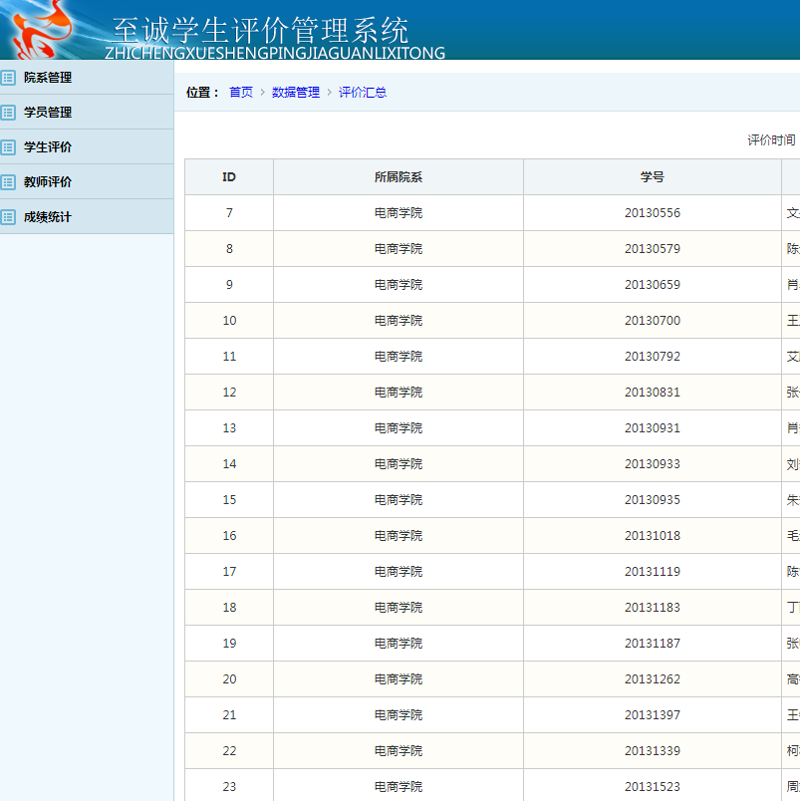Select student number 20131262

pyautogui.click(x=653, y=679)
